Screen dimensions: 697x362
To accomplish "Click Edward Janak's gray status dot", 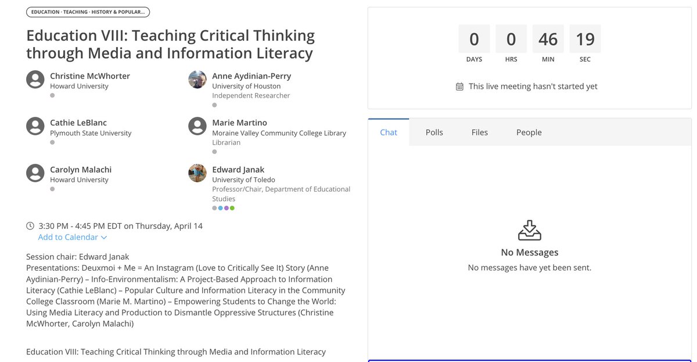I will (x=214, y=208).
